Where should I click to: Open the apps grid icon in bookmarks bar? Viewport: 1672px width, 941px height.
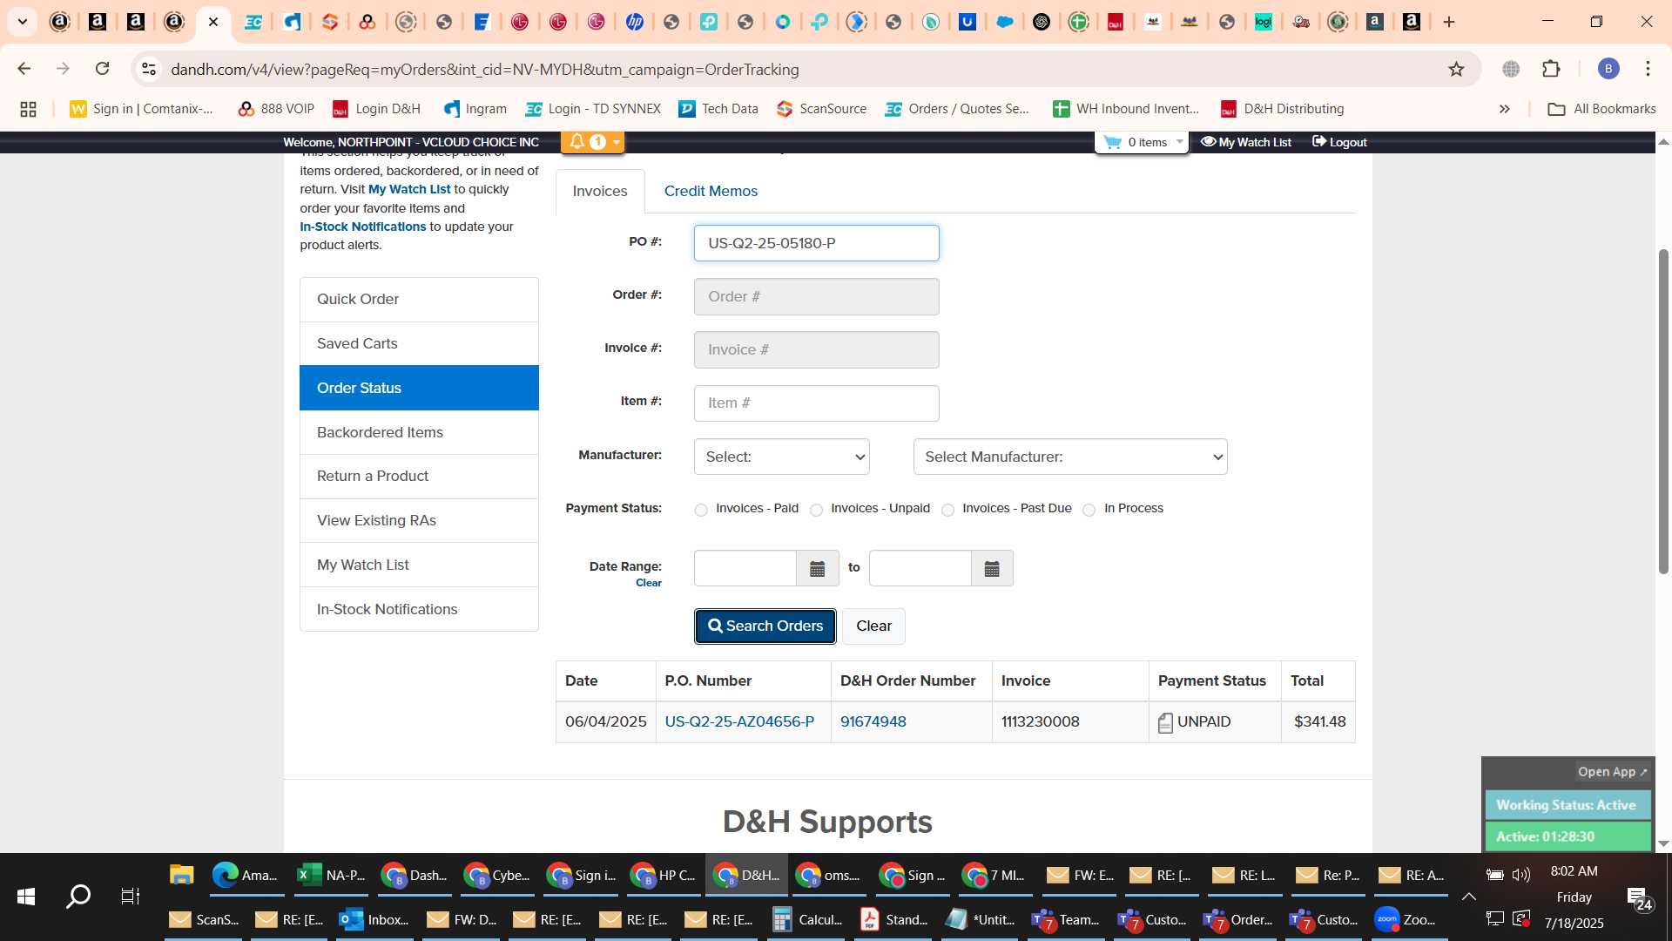tap(28, 109)
